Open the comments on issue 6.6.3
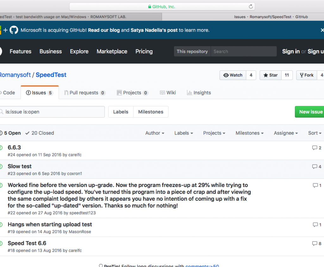Image resolution: width=324 pixels, height=267 pixels. pyautogui.click(x=316, y=148)
